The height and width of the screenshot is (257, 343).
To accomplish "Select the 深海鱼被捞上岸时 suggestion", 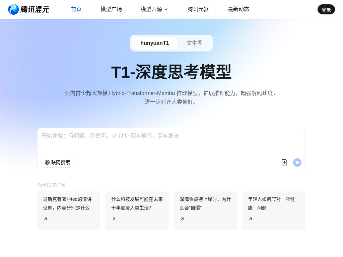I will [205, 211].
